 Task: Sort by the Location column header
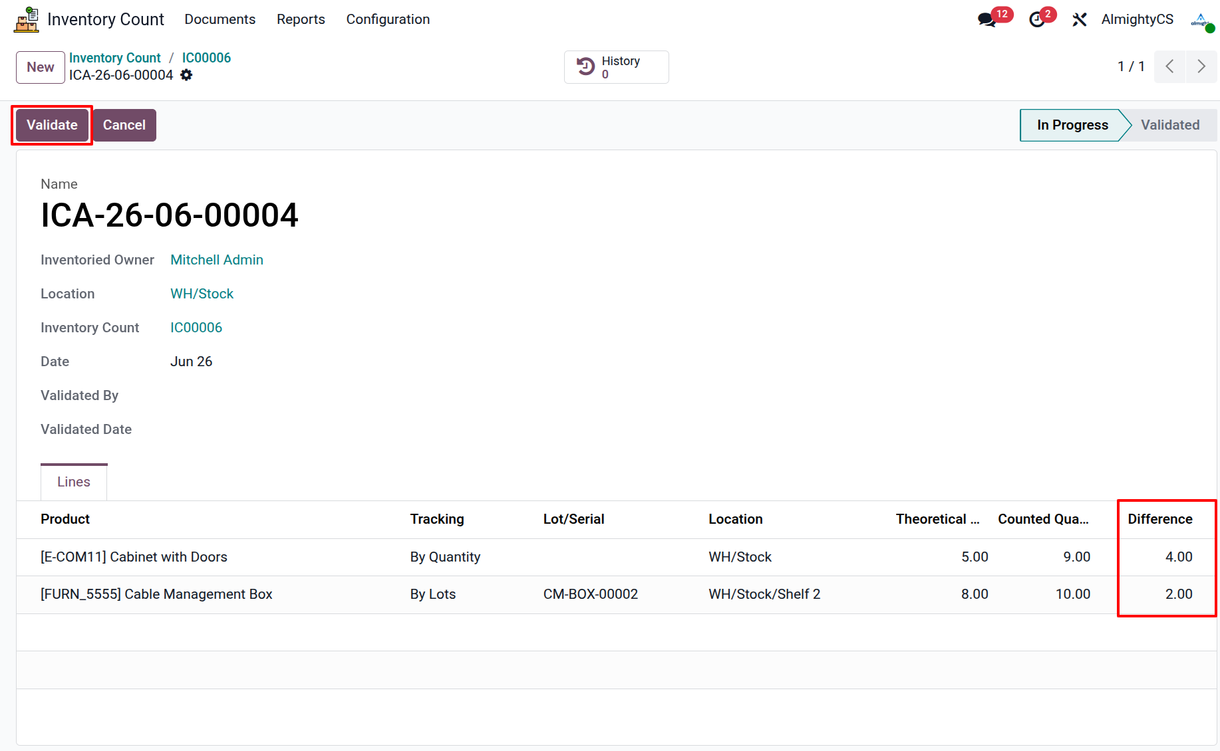click(736, 519)
